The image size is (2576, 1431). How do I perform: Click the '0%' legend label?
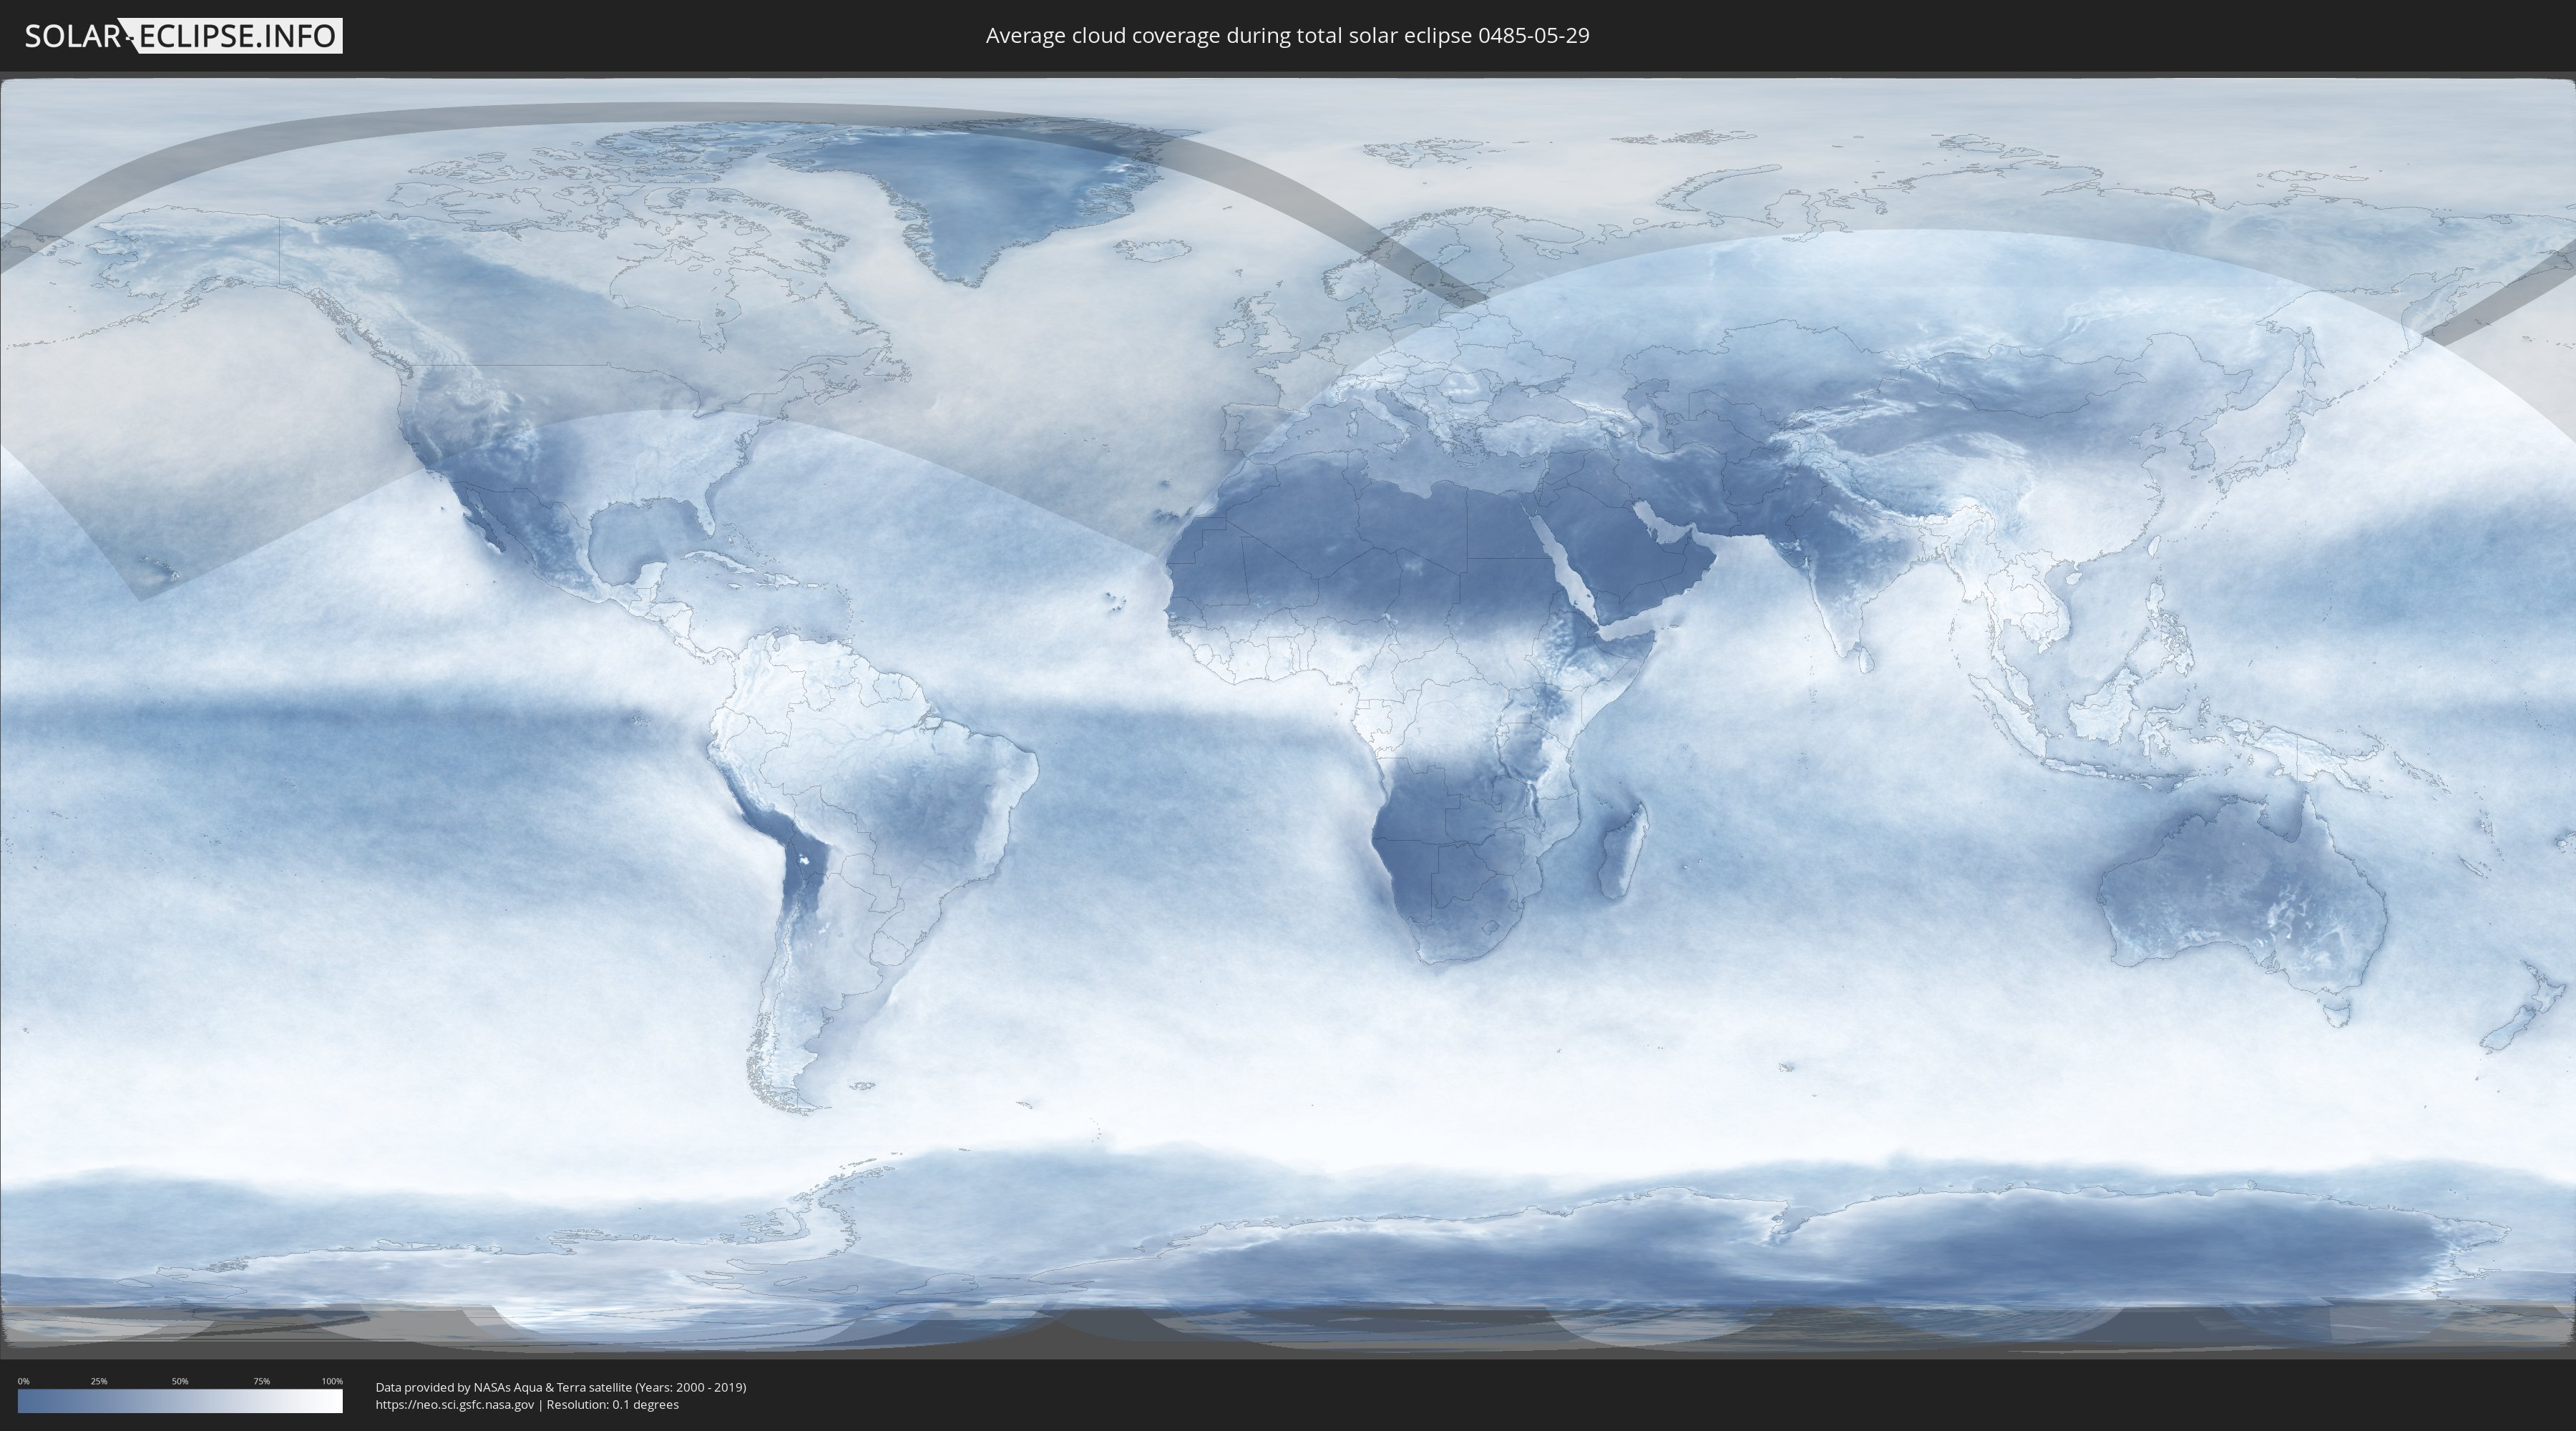point(23,1381)
